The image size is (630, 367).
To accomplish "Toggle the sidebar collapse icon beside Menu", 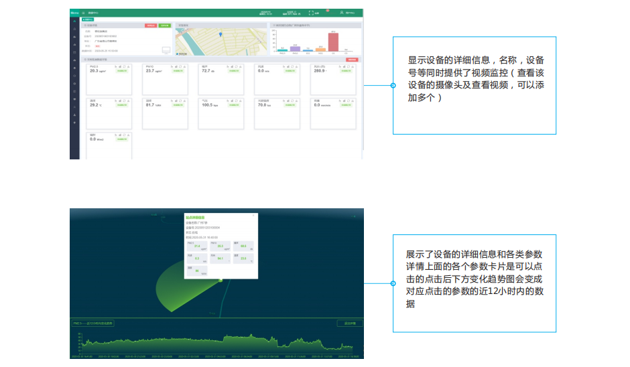I will click(x=83, y=13).
